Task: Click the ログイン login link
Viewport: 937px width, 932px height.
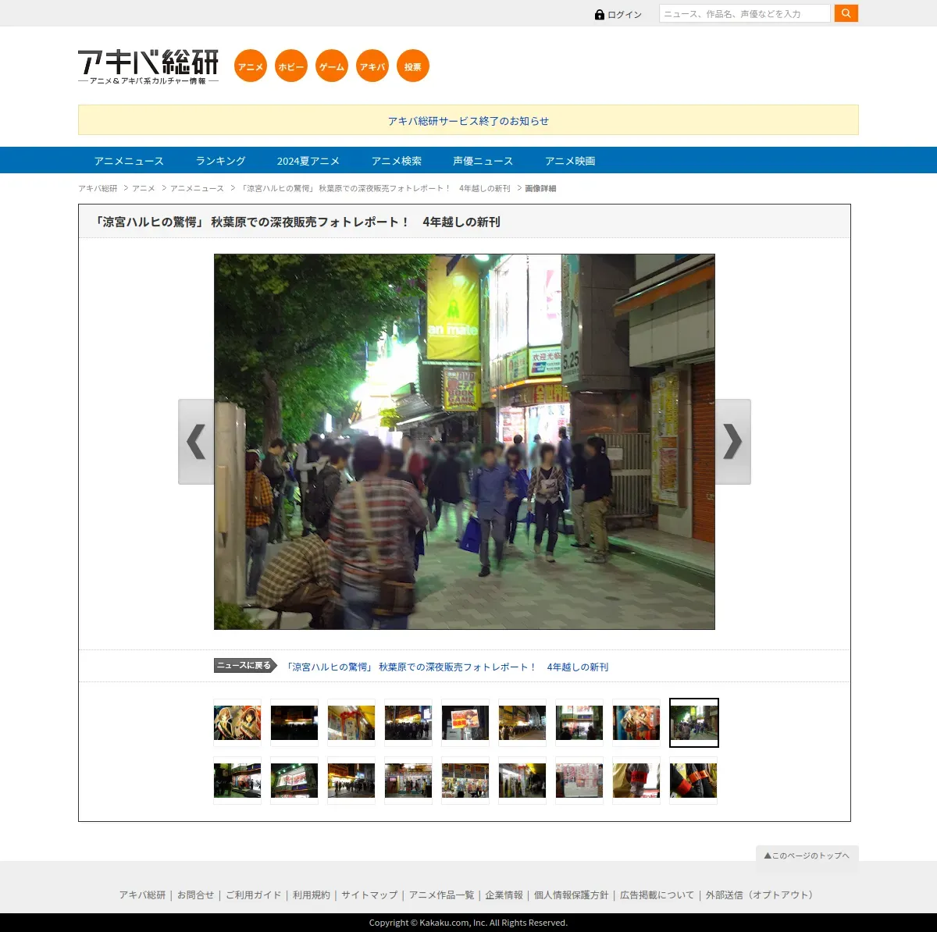Action: click(618, 15)
